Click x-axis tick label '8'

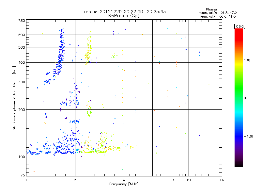coord(173,180)
